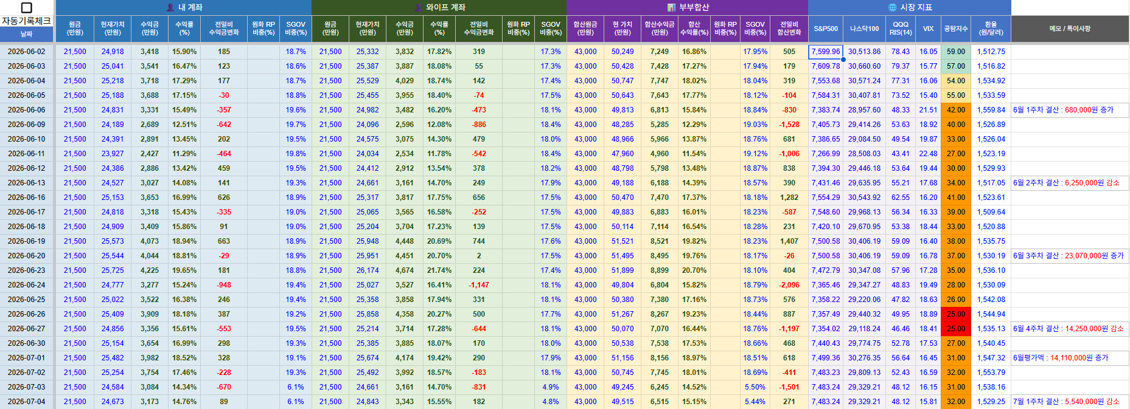1130x409 pixels.
Task: Select the S&P500 column header
Action: click(x=826, y=29)
